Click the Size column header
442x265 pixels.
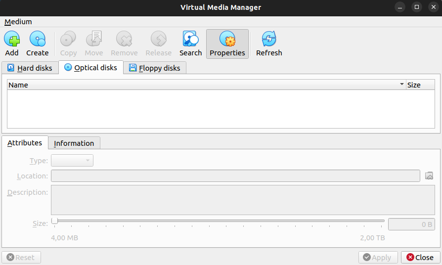coord(420,85)
